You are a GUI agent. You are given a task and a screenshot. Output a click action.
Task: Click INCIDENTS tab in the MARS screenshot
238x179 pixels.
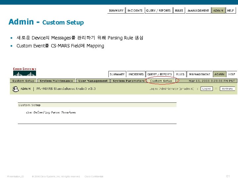click(136, 74)
